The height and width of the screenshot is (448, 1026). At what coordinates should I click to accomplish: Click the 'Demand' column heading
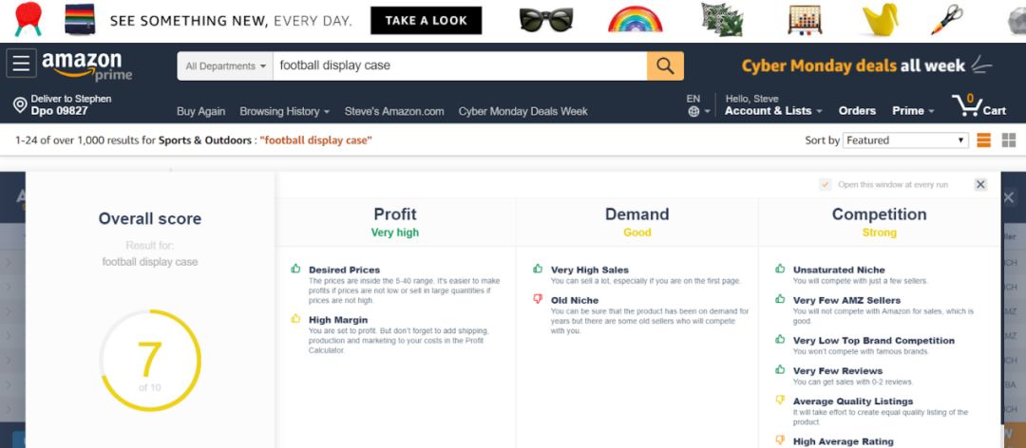tap(637, 215)
